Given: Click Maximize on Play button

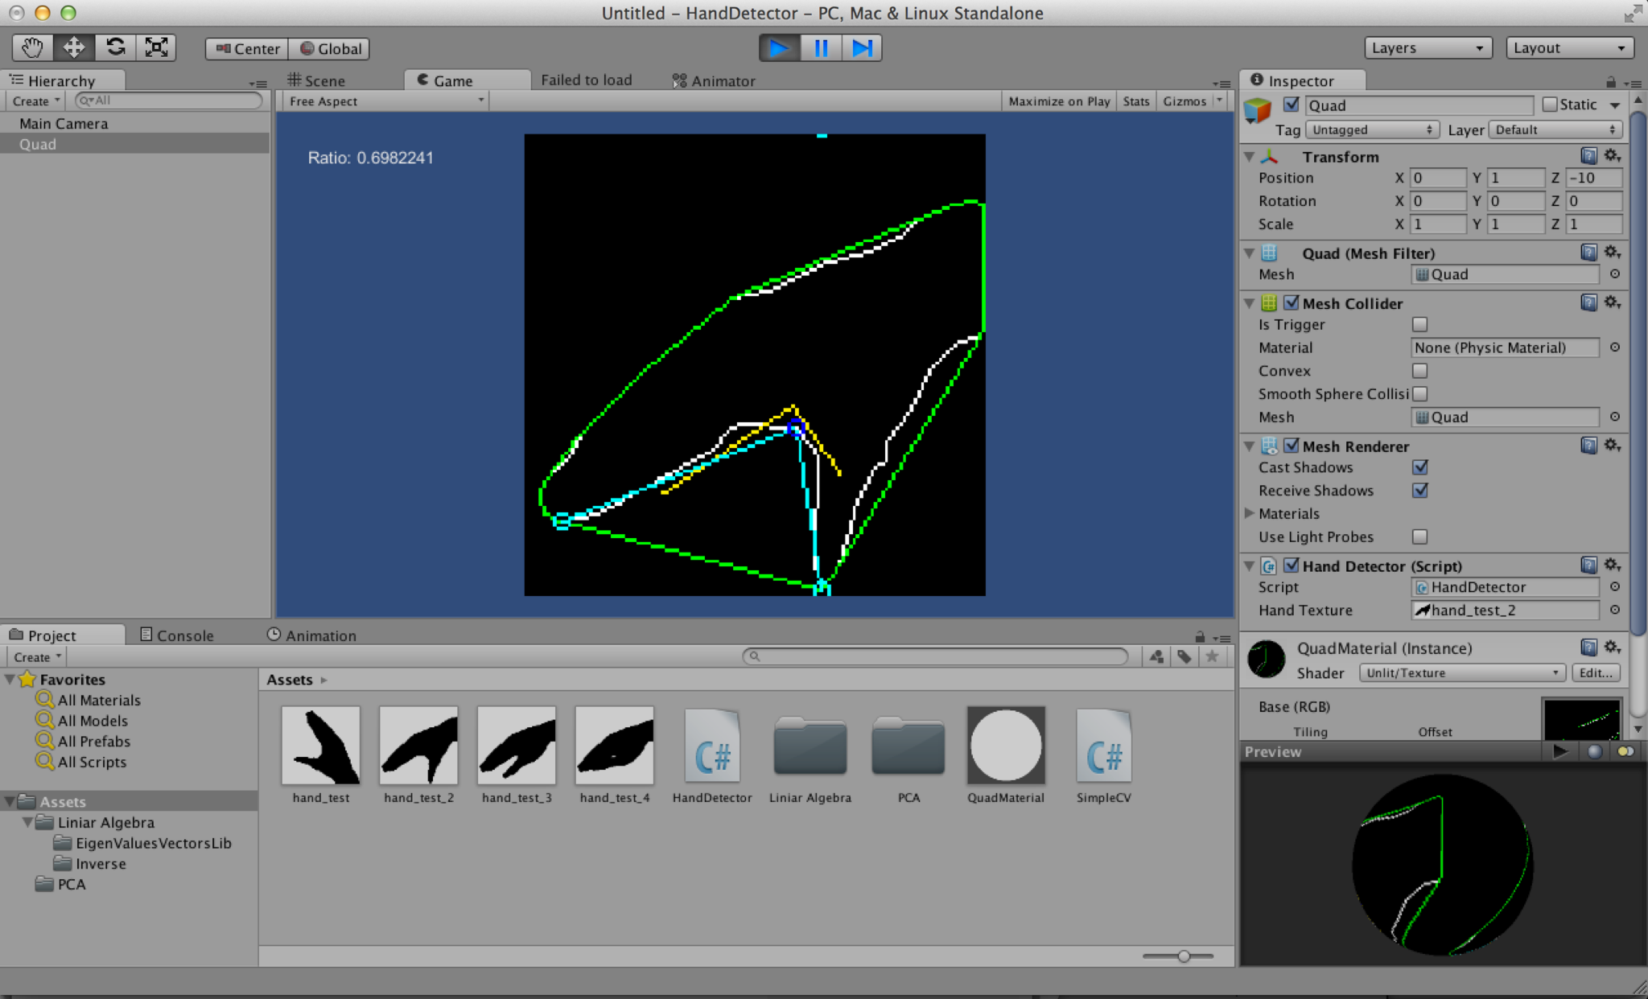Looking at the screenshot, I should (1058, 101).
